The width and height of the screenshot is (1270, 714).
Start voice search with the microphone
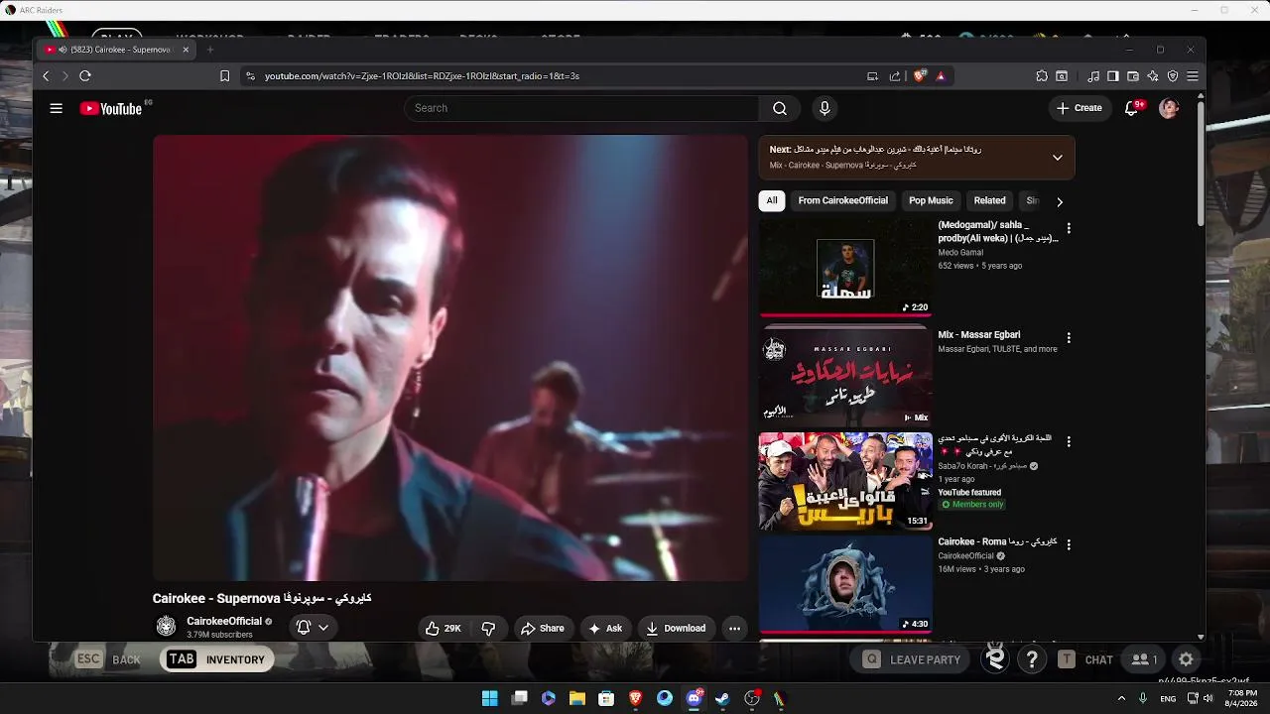824,108
